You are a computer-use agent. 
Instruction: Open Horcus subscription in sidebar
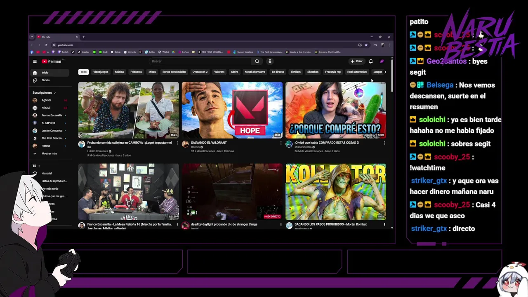tap(50, 146)
